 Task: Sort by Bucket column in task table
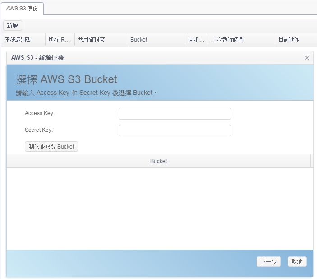coord(156,40)
